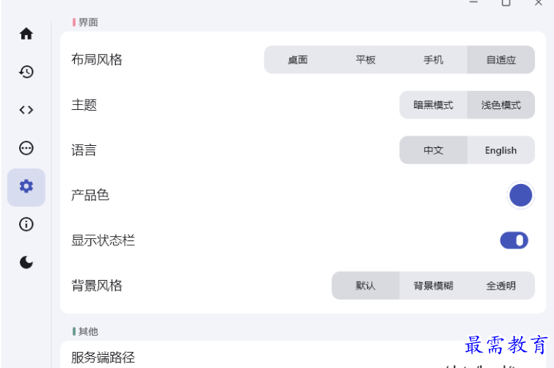
Task: Open the Home page in sidebar
Action: point(26,34)
